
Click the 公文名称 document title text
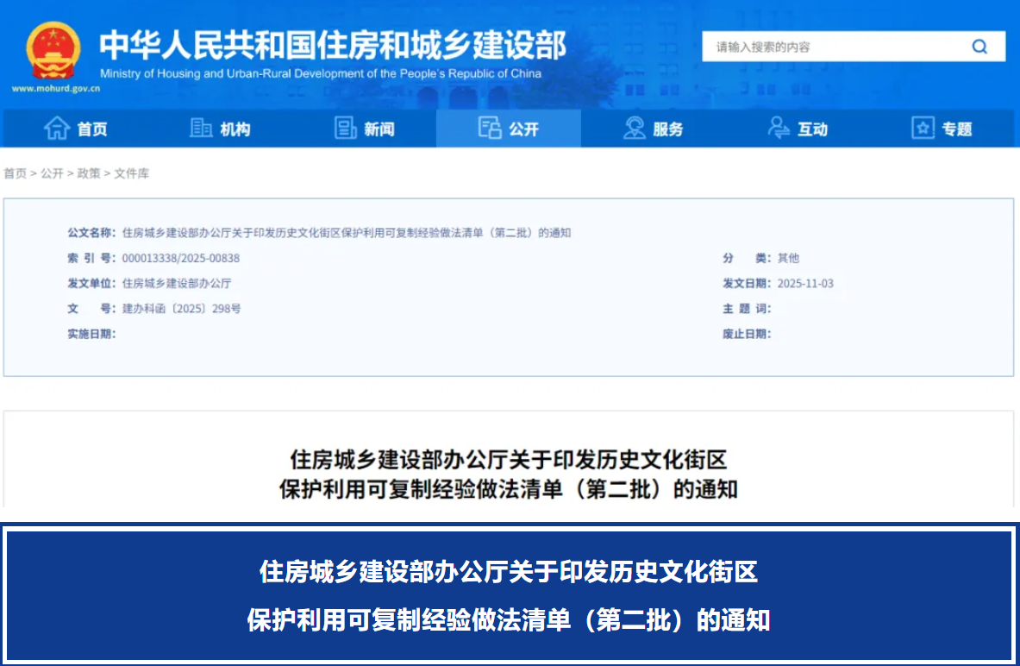[347, 233]
